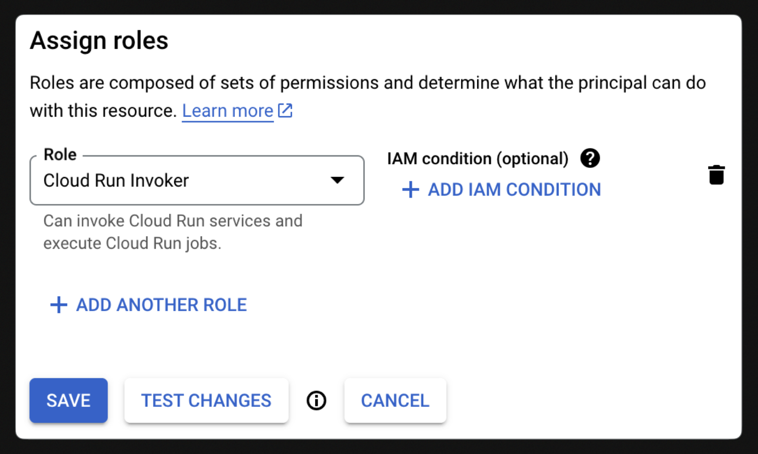Click the roles permissions description paragraph
Viewport: 758px width, 454px height.
pyautogui.click(x=367, y=83)
